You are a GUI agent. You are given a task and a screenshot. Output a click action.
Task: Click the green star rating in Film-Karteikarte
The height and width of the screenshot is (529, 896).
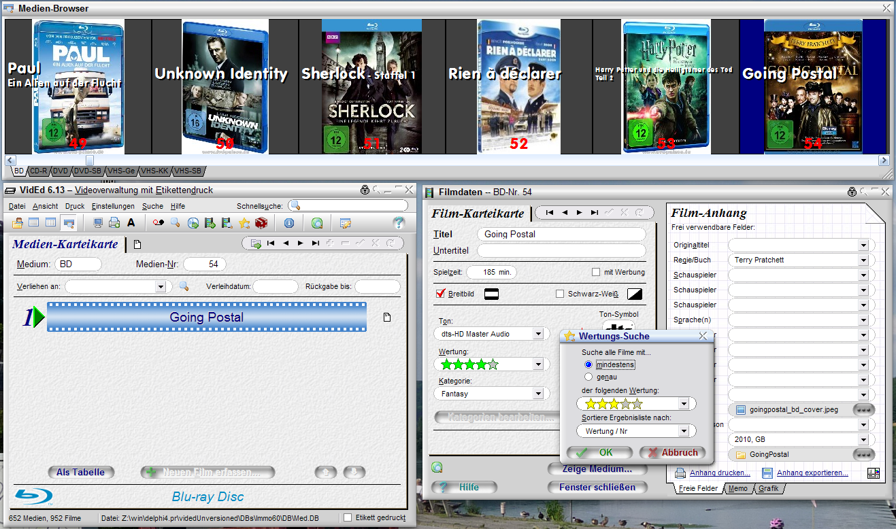tap(469, 364)
